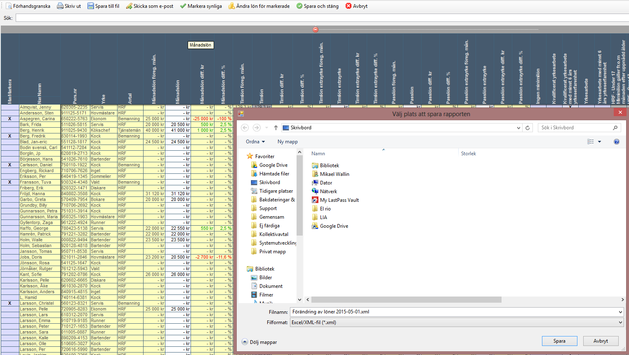The image size is (629, 355).
Task: Click Spara till fil toolbar button
Action: pos(103,6)
